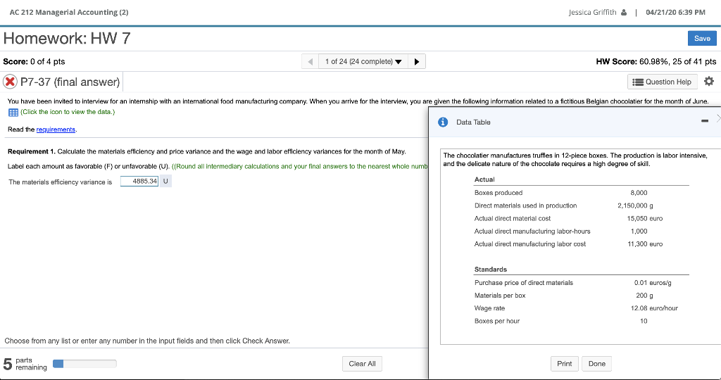This screenshot has height=380, width=721.
Task: Click the materials efficiency variance input field
Action: pos(139,182)
